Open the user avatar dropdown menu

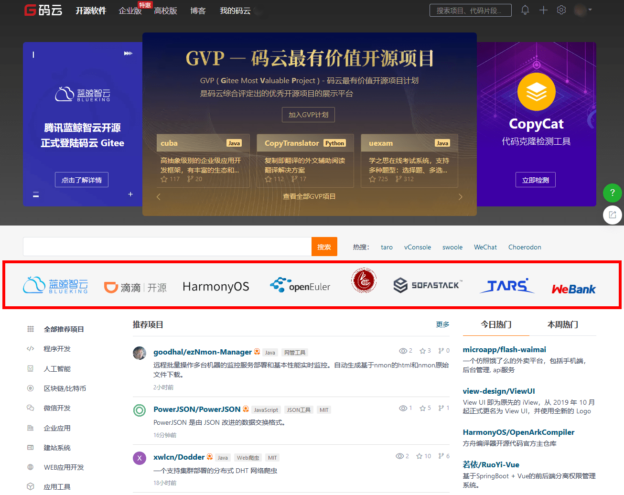click(x=583, y=10)
